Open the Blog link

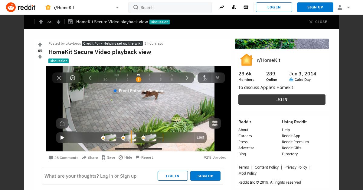click(x=242, y=154)
